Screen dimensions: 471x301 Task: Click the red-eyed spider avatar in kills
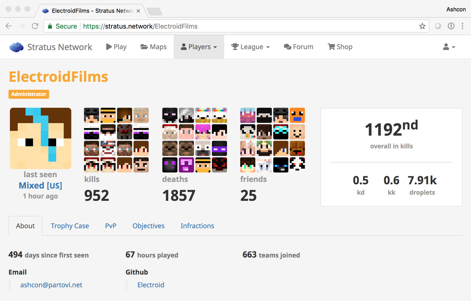[124, 132]
